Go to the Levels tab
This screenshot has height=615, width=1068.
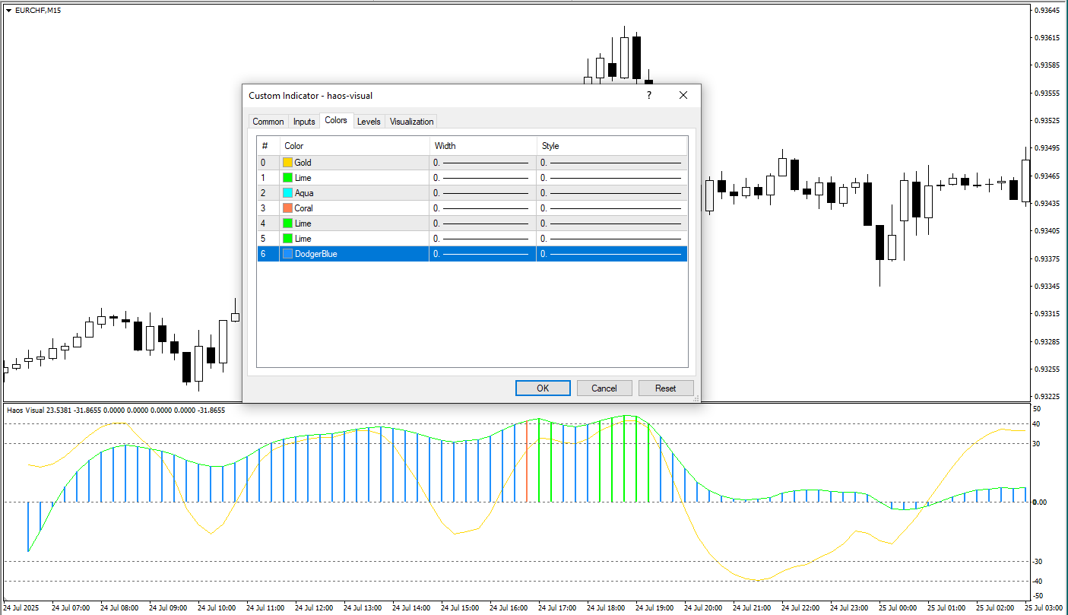(x=369, y=122)
